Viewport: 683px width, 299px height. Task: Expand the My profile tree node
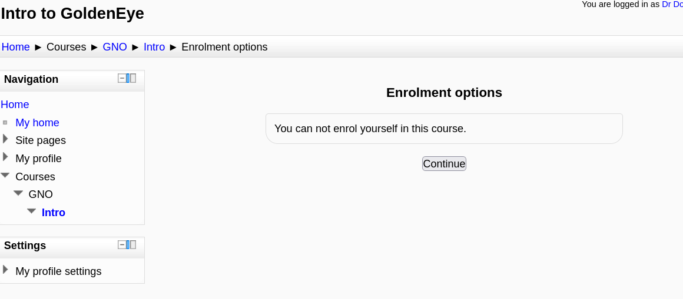point(5,157)
